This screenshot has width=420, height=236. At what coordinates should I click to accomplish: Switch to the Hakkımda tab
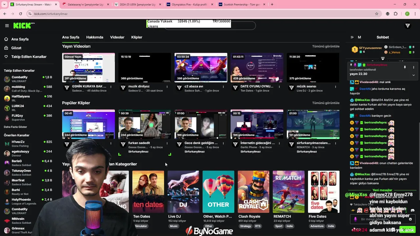[94, 37]
